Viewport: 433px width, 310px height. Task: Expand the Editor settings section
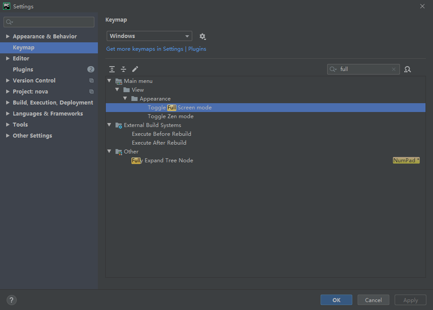[8, 59]
